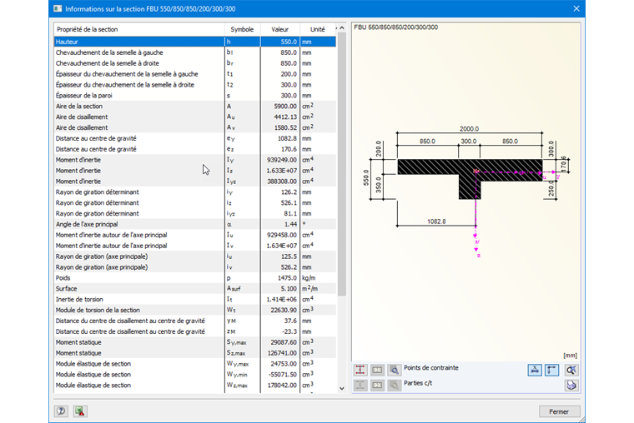Close the section information dialog

click(x=576, y=8)
